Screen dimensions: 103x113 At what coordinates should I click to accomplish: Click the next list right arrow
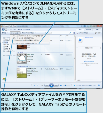tap(100, 48)
